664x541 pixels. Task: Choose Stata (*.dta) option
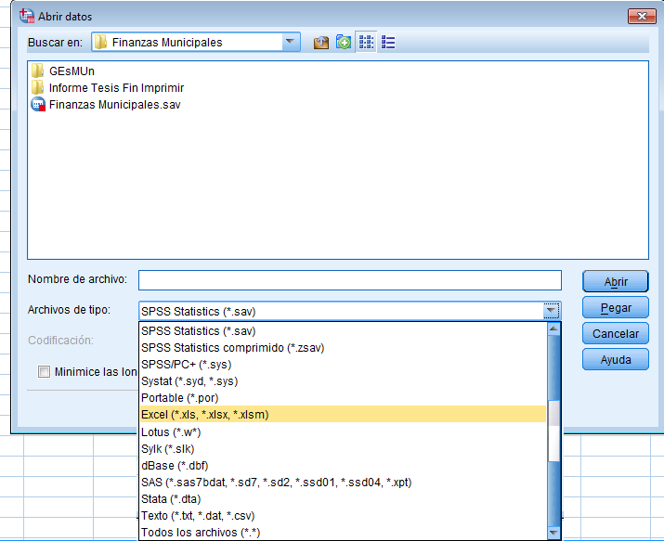(344, 499)
